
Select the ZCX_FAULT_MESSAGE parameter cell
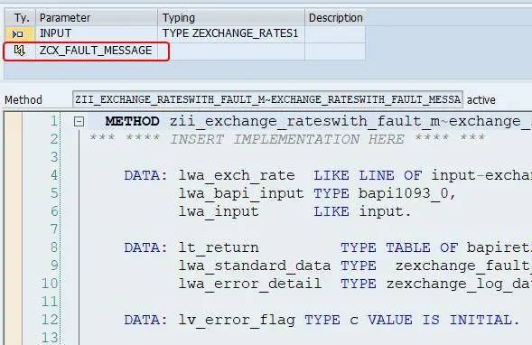pos(97,51)
